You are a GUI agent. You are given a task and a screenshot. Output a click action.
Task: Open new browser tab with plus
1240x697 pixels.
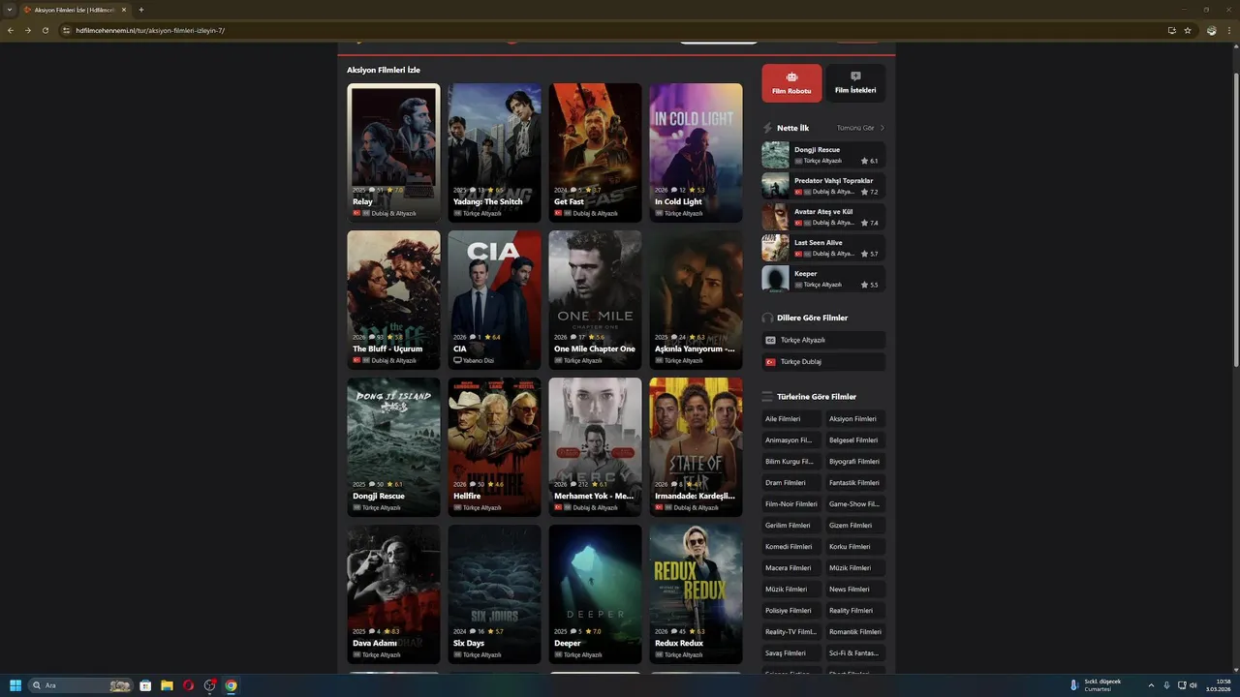[x=141, y=10]
